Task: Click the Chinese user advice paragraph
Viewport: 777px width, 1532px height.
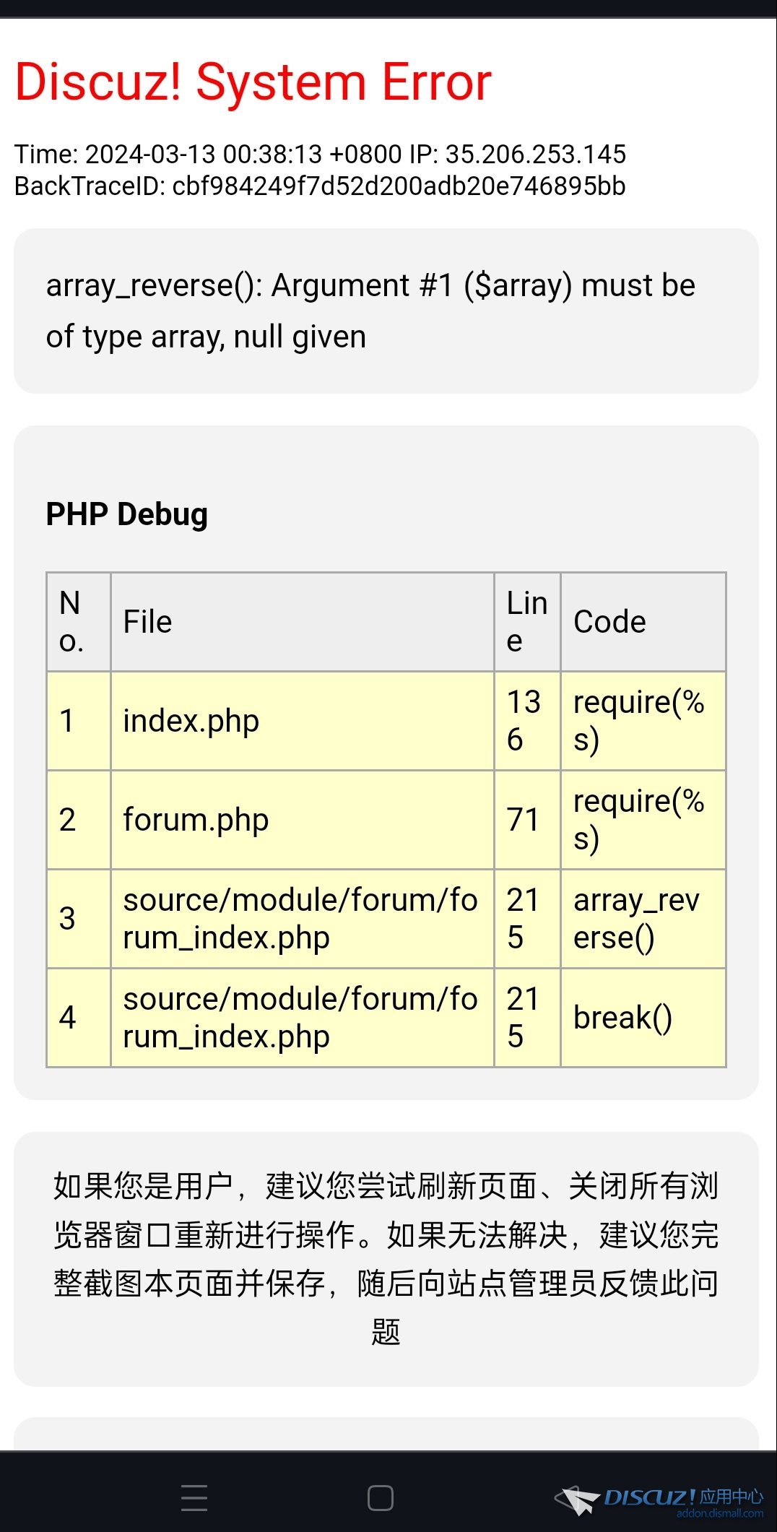Action: (386, 1259)
